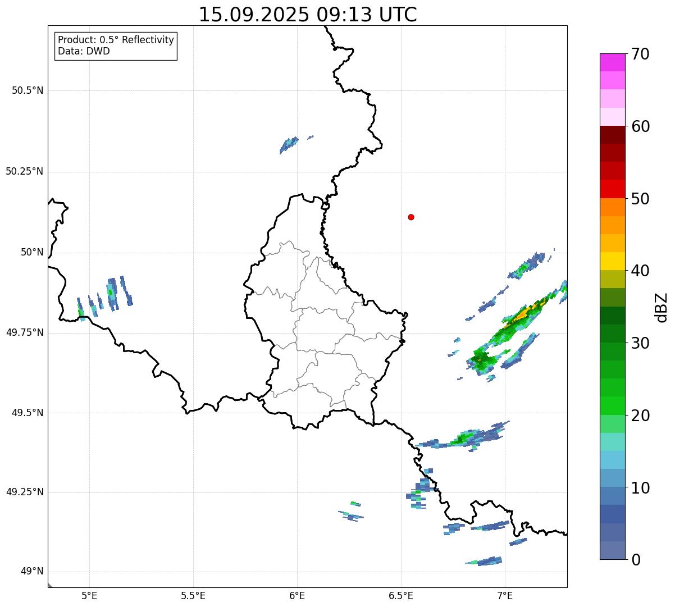Click the latitude label 49°N

[x=32, y=572]
